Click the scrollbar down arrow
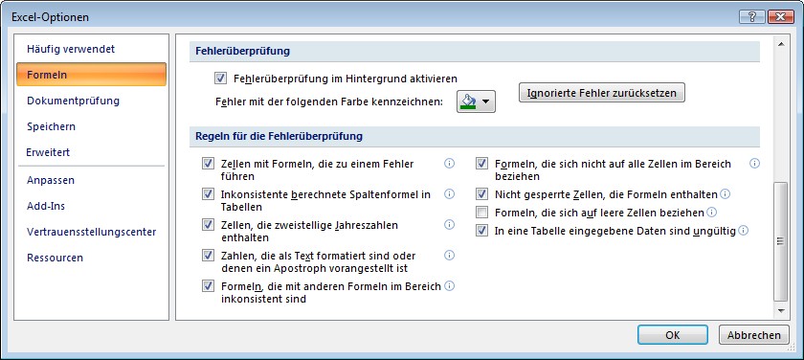The height and width of the screenshot is (360, 804). tap(781, 310)
